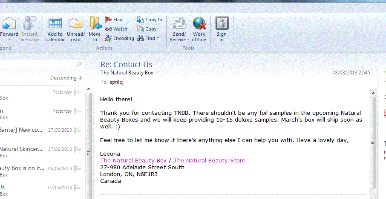Click the message list scroll up arrow
Screen dimensions: 386x199
click(x=89, y=89)
